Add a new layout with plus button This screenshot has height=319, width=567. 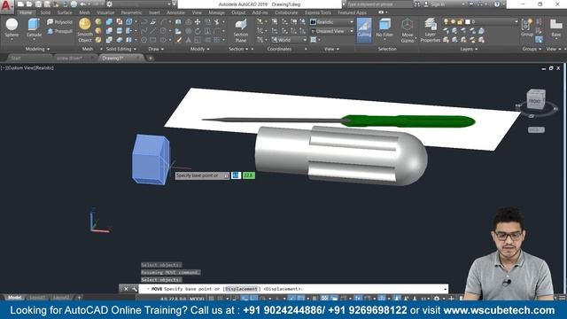click(79, 298)
